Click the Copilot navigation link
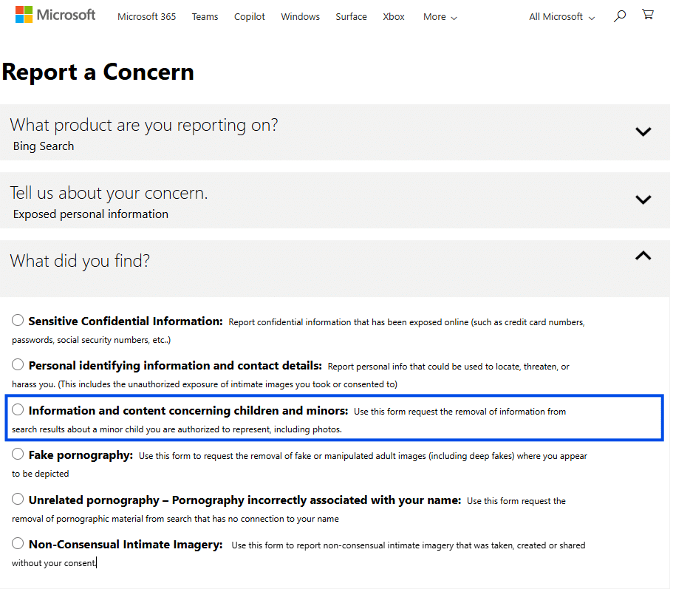Viewport: 673px width, 589px height. (x=250, y=17)
